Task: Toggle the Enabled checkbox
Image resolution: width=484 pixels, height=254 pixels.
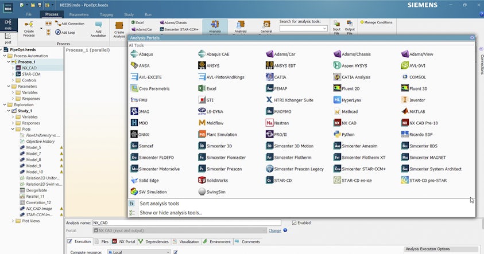Action: pyautogui.click(x=294, y=222)
